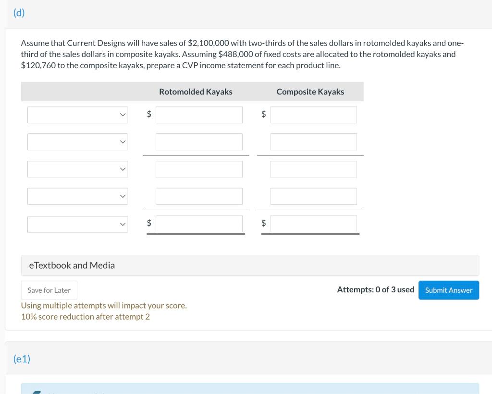The width and height of the screenshot is (492, 394).
Task: Click the (d) section header
Action: click(x=19, y=13)
